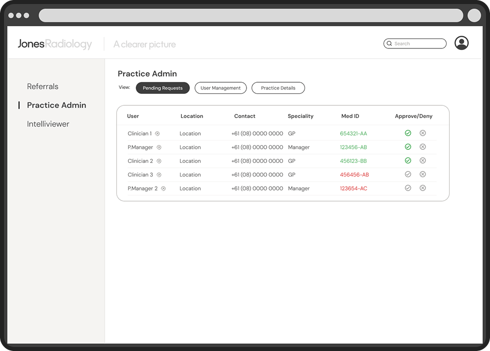Screen dimensions: 490x351
Task: Click the round browser button beside address bar
Action: click(474, 15)
